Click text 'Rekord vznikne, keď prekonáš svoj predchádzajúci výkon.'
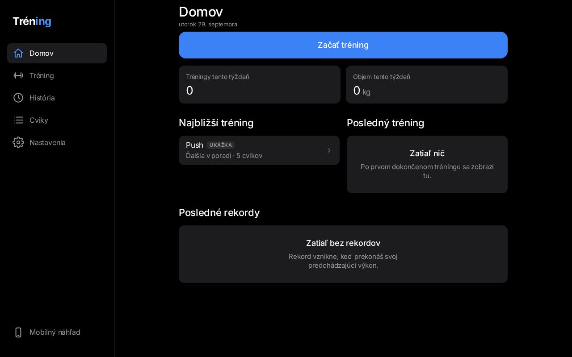 coord(343,261)
